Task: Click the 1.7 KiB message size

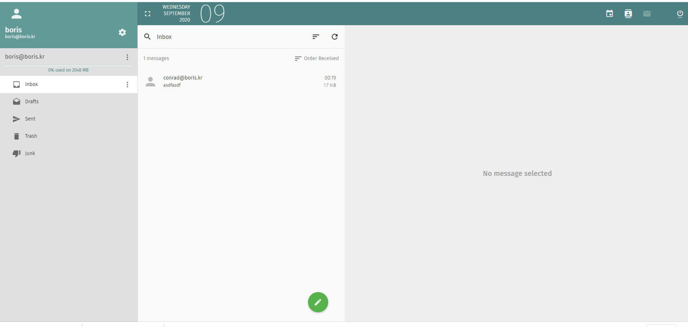Action: tap(330, 85)
